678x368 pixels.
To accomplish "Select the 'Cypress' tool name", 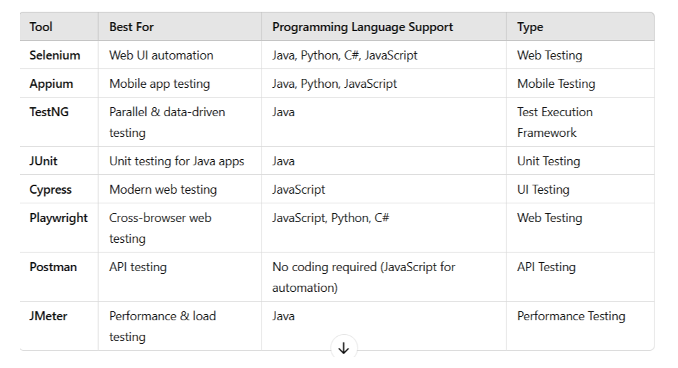I will point(51,190).
